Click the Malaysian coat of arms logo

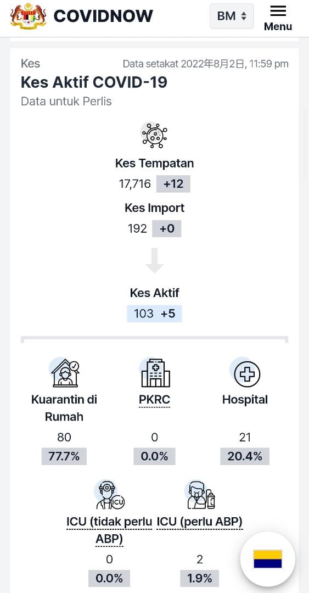(x=29, y=16)
